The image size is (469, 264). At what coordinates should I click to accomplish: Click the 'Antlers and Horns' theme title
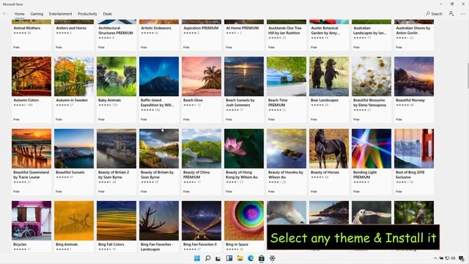[71, 28]
